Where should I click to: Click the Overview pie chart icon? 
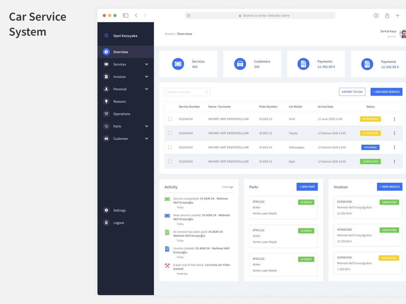click(x=106, y=52)
